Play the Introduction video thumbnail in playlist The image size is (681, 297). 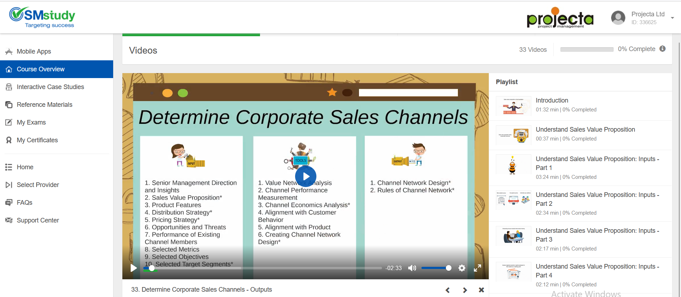tap(513, 106)
